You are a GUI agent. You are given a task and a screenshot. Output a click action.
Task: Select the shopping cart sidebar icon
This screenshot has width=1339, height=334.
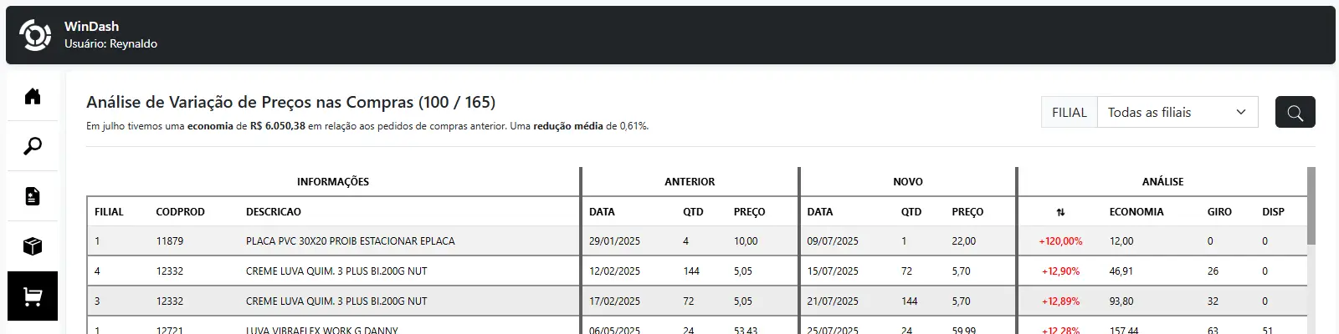point(33,296)
